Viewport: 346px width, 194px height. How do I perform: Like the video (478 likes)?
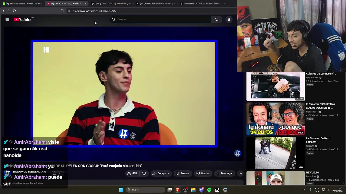132,174
